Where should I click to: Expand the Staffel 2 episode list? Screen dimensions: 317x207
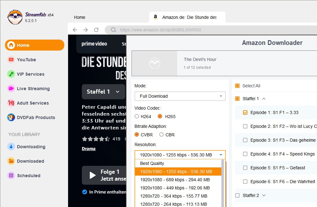click(x=264, y=195)
